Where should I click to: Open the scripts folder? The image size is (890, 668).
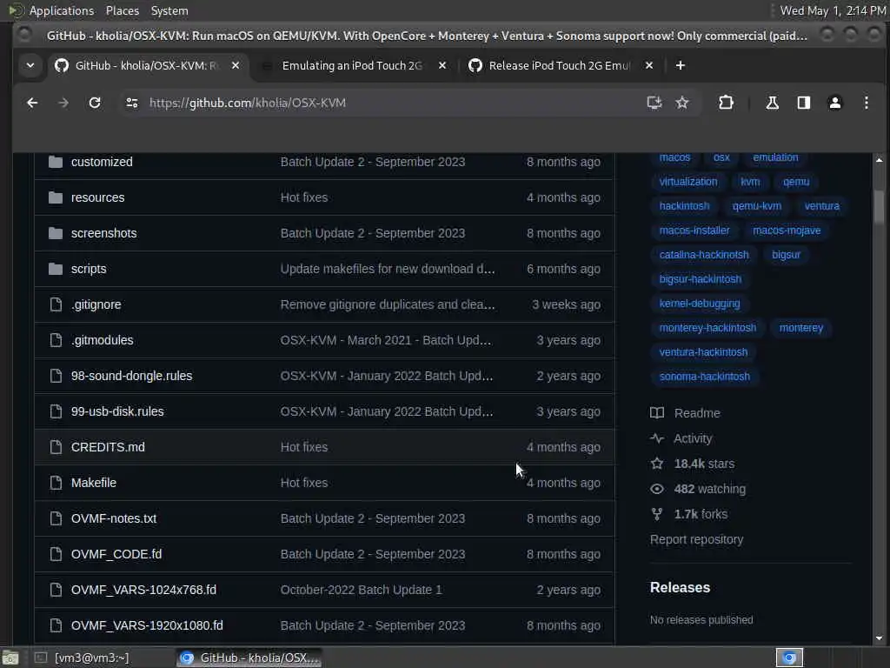point(89,270)
